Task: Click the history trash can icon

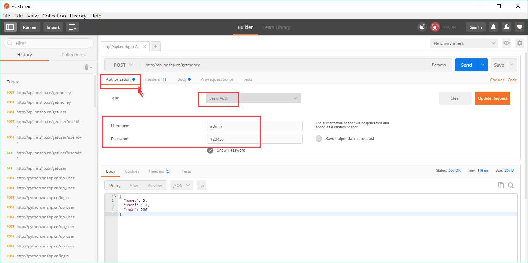Action: [87, 67]
